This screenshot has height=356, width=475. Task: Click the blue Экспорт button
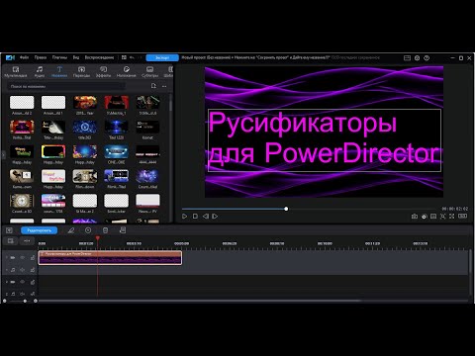(x=162, y=57)
